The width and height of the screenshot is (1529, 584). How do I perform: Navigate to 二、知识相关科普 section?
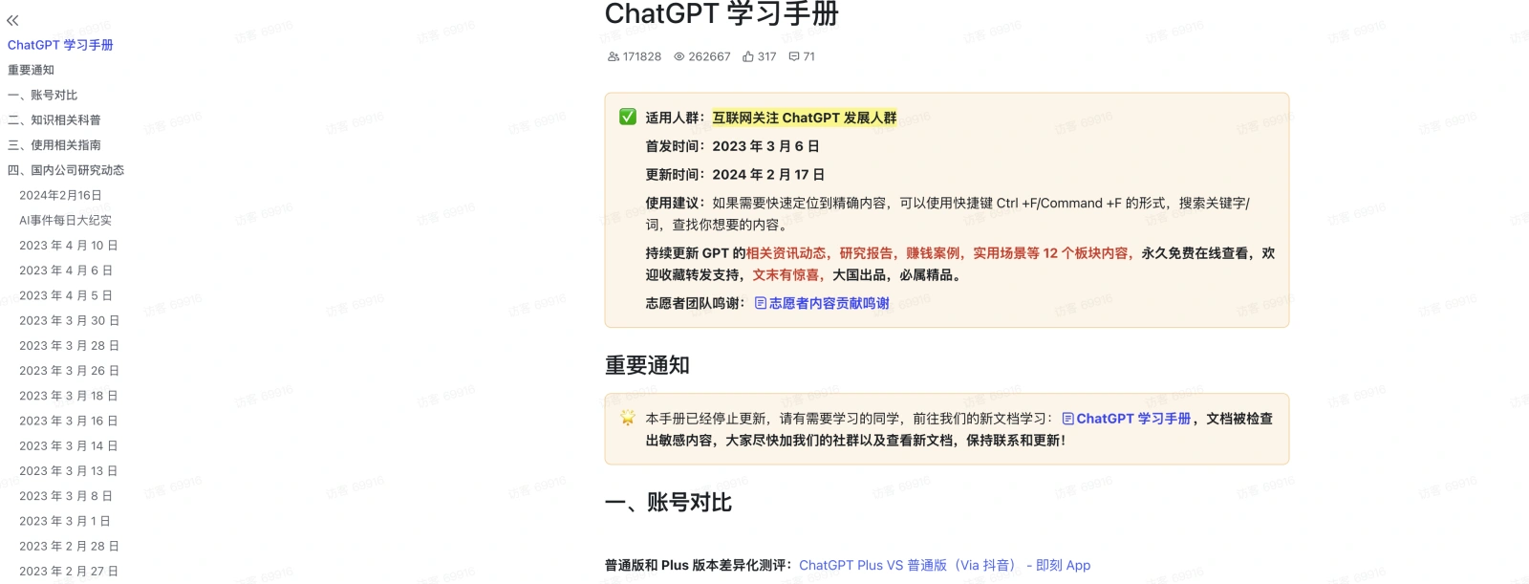(x=54, y=119)
